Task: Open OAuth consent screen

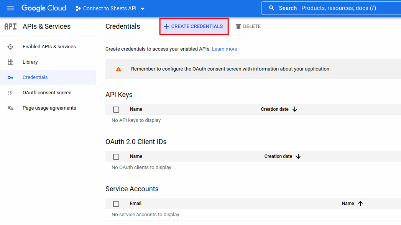Action: pyautogui.click(x=48, y=93)
